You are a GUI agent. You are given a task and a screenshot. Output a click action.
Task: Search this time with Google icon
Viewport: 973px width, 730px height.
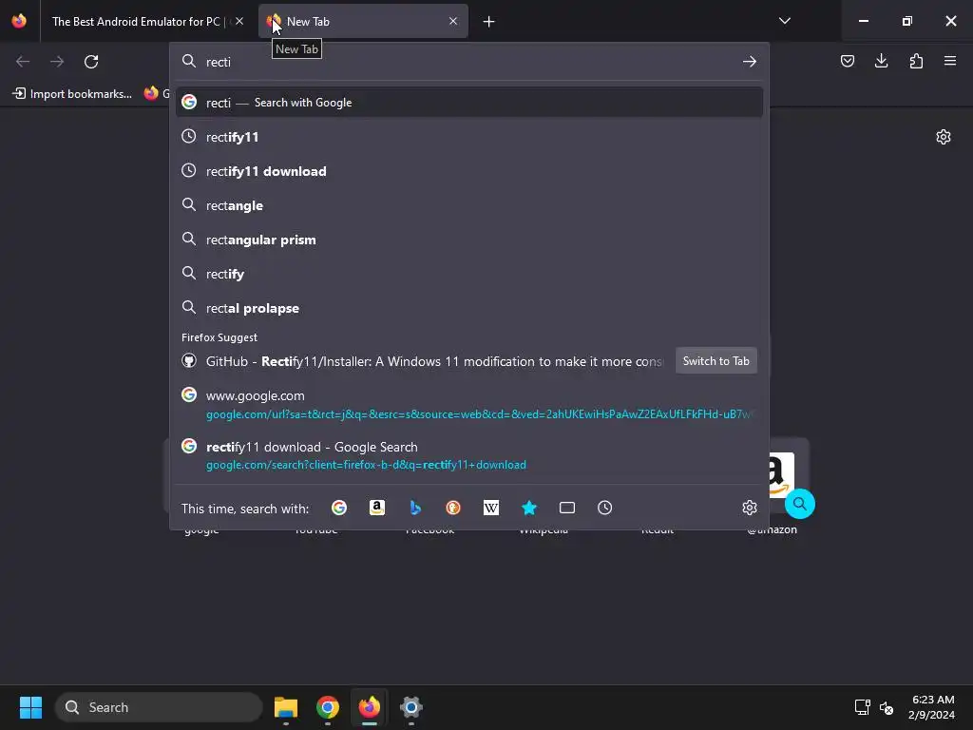(339, 508)
